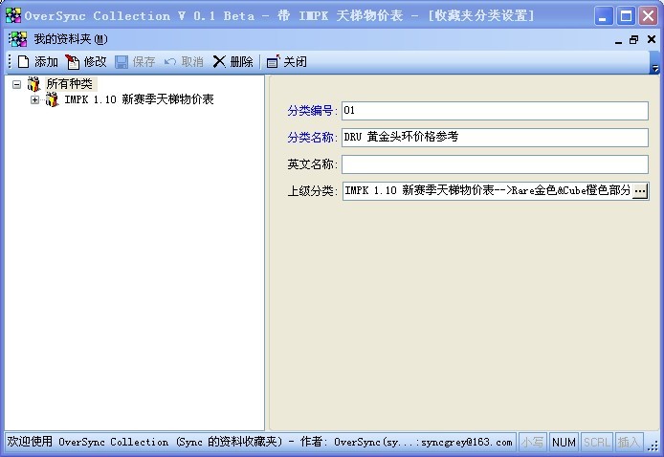The width and height of the screenshot is (664, 457).
Task: Minimize the inner child window
Action: (x=619, y=40)
